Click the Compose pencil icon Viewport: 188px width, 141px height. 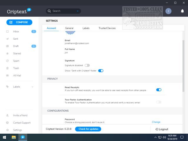(11, 22)
